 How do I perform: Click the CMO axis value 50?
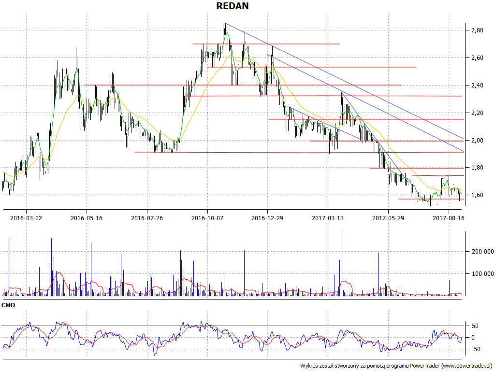(x=475, y=326)
